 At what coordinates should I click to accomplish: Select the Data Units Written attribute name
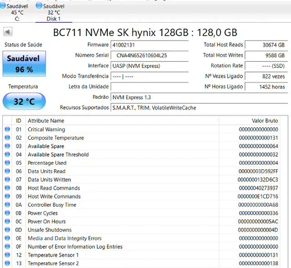click(50, 180)
